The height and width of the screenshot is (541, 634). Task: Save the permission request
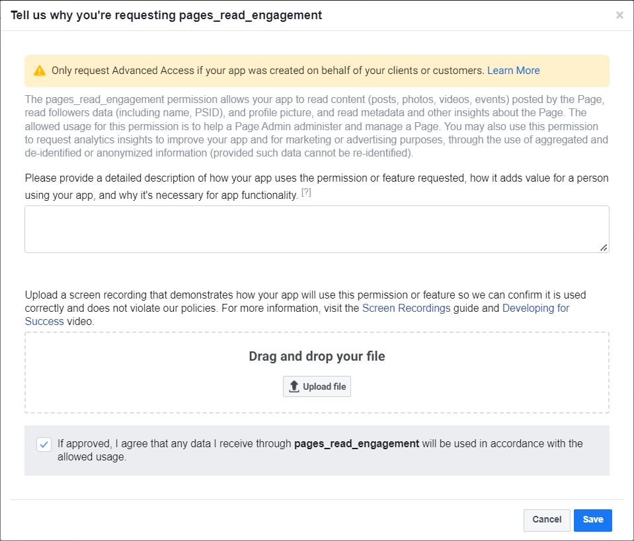pyautogui.click(x=592, y=520)
